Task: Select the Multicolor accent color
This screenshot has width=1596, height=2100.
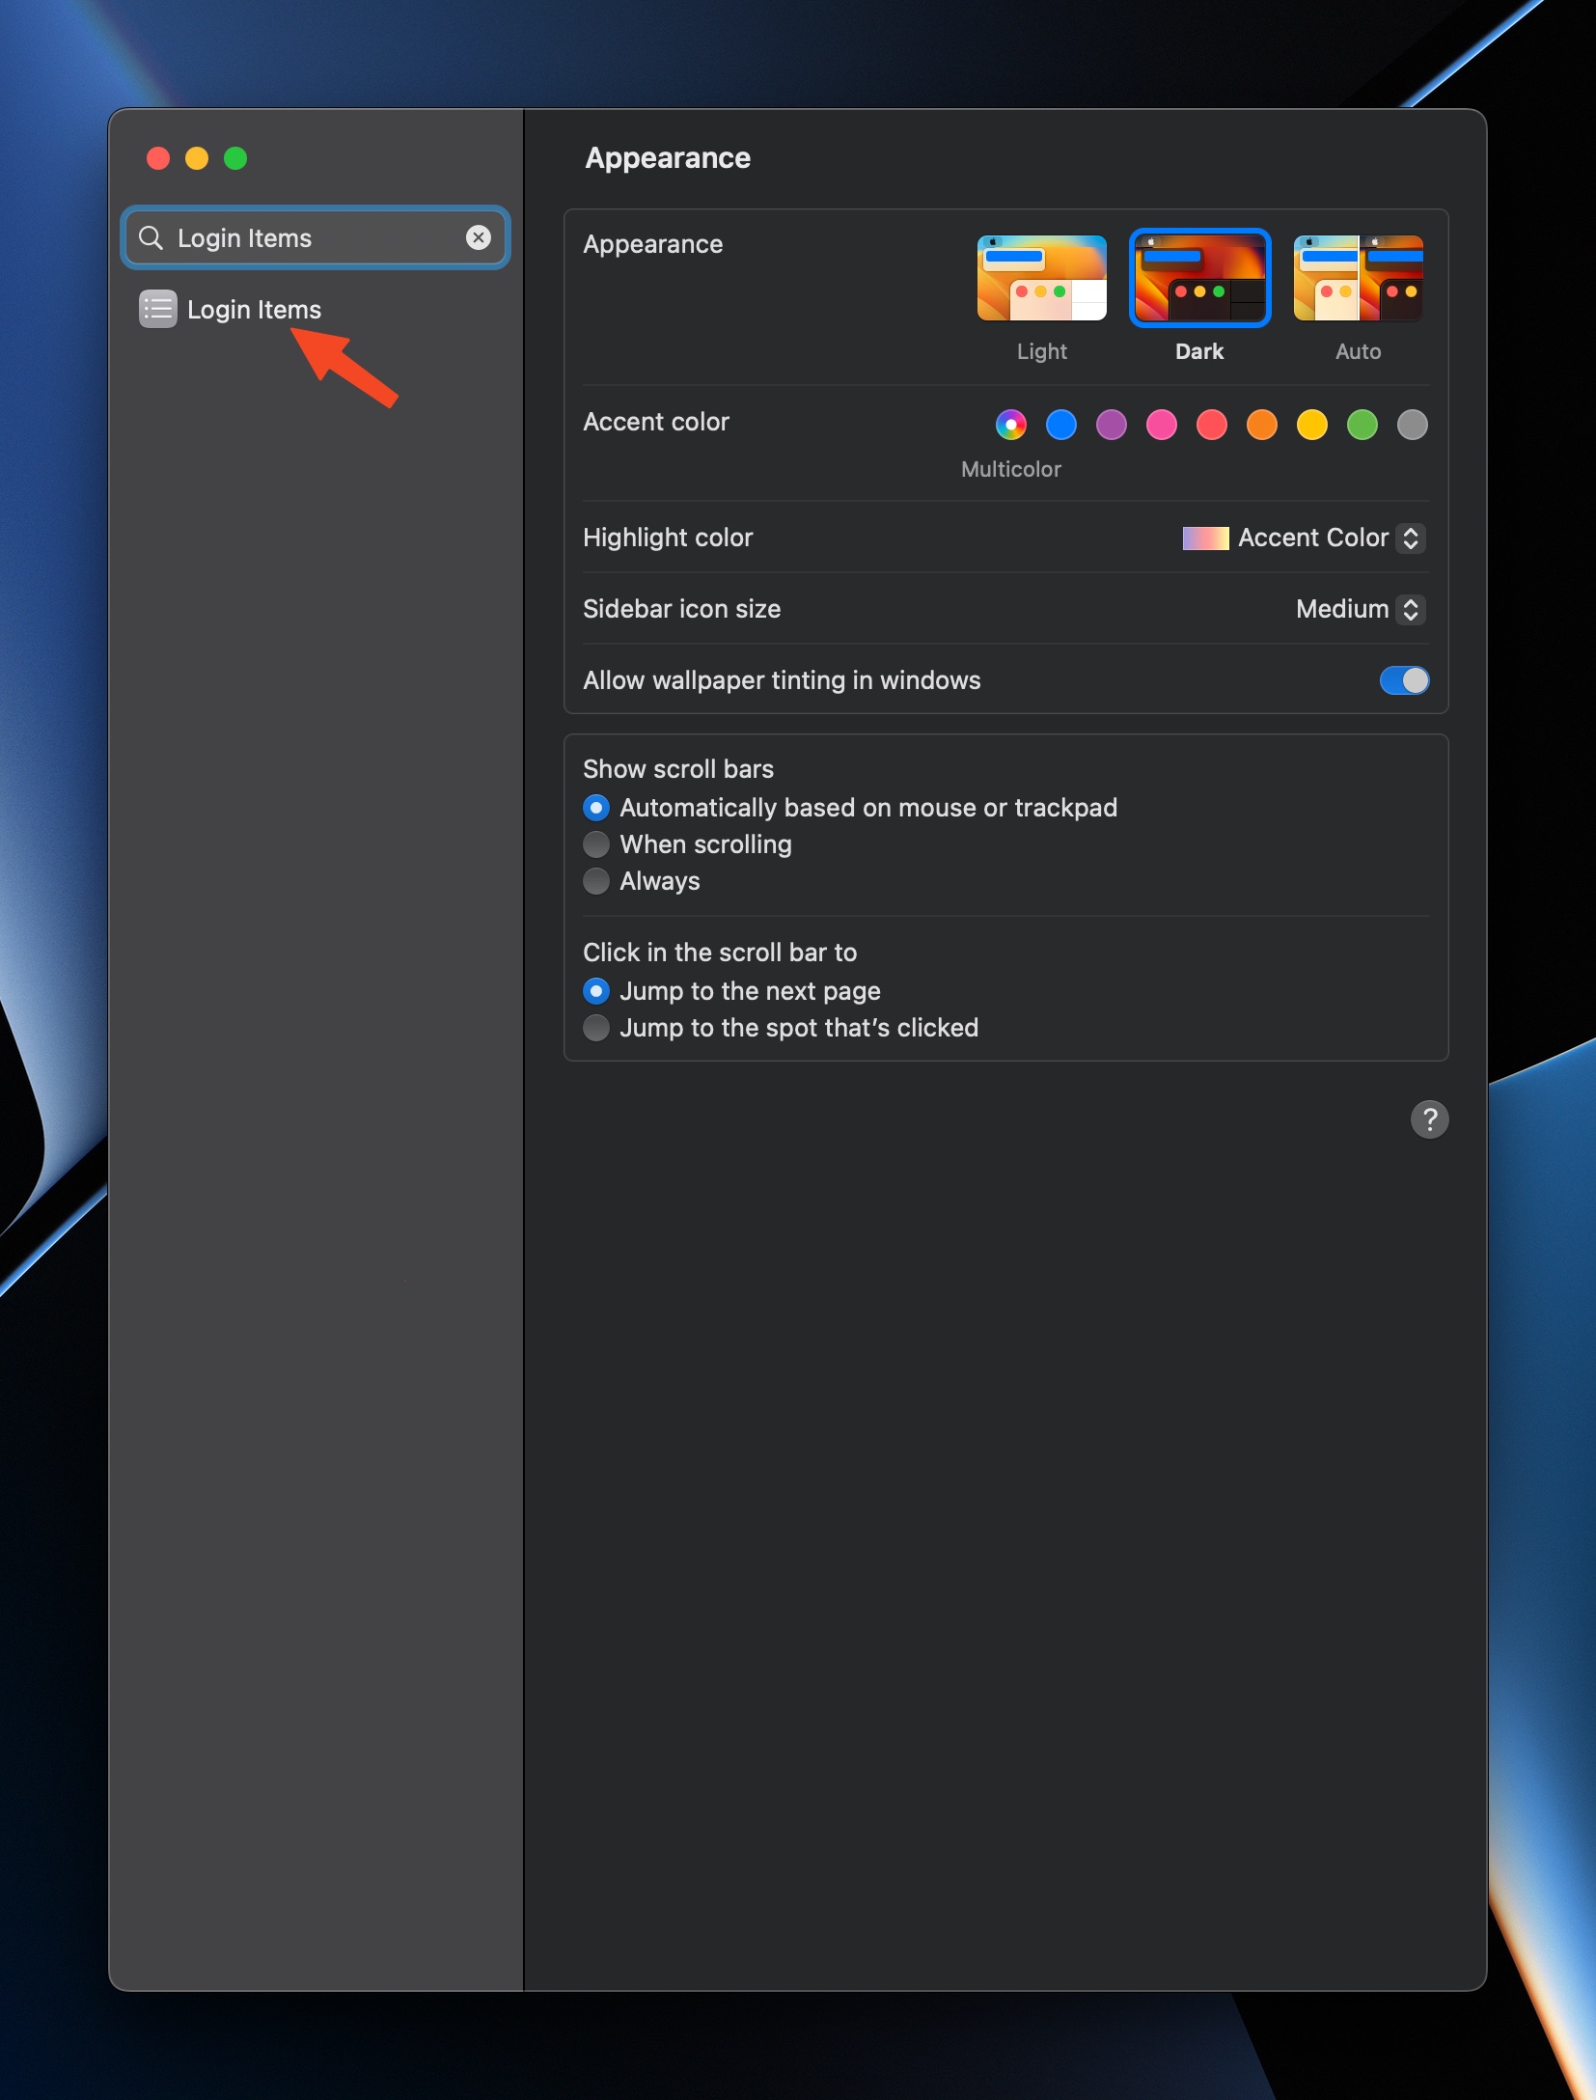Action: coord(1010,425)
